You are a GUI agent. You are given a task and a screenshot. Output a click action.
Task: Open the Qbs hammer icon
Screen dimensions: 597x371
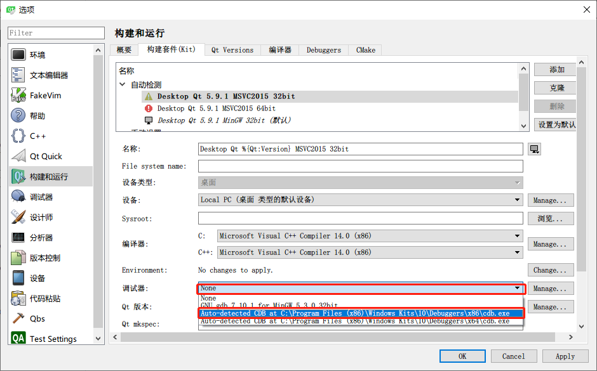(x=18, y=318)
